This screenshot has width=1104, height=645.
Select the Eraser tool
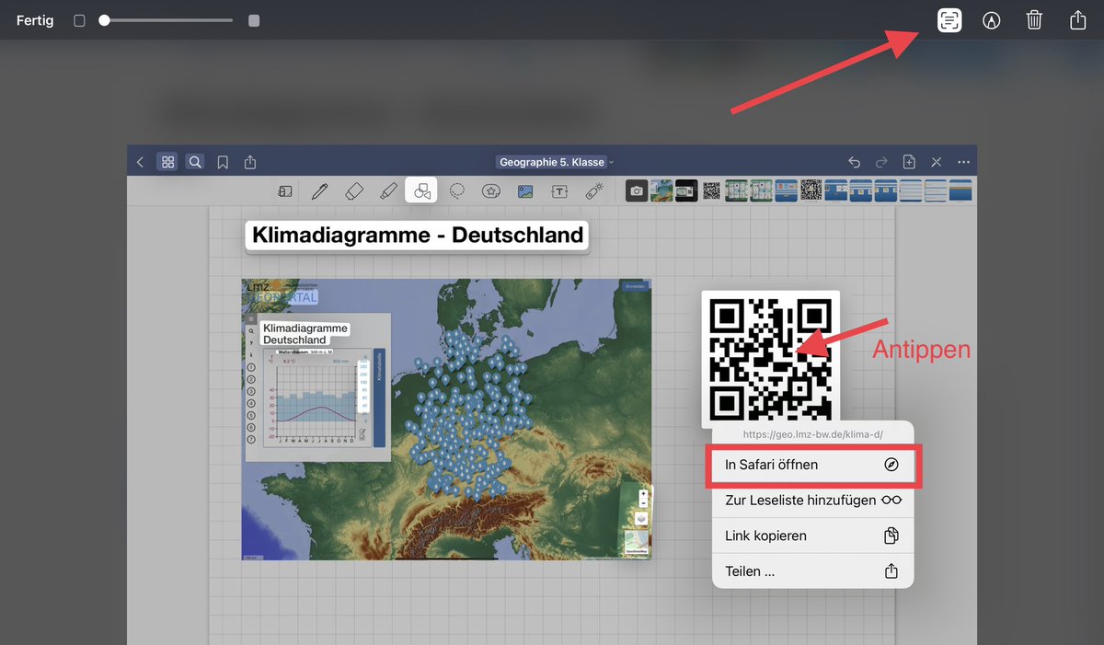[354, 191]
